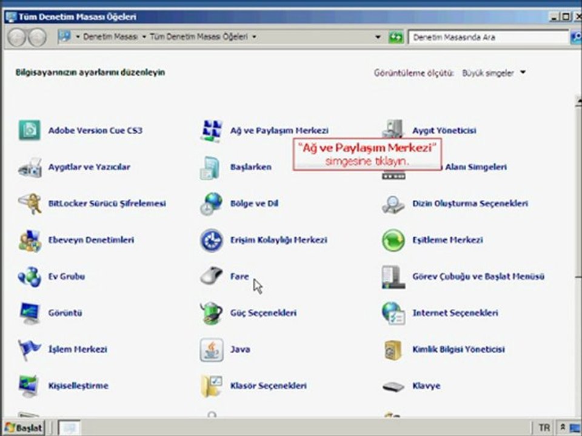Open the Dizin Oluşturma Seçenekleri icon

[x=393, y=204]
